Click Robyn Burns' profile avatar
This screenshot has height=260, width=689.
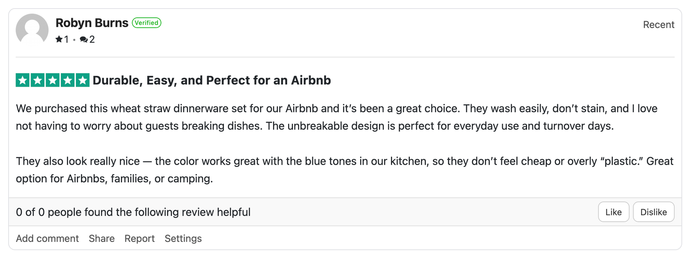pyautogui.click(x=32, y=29)
